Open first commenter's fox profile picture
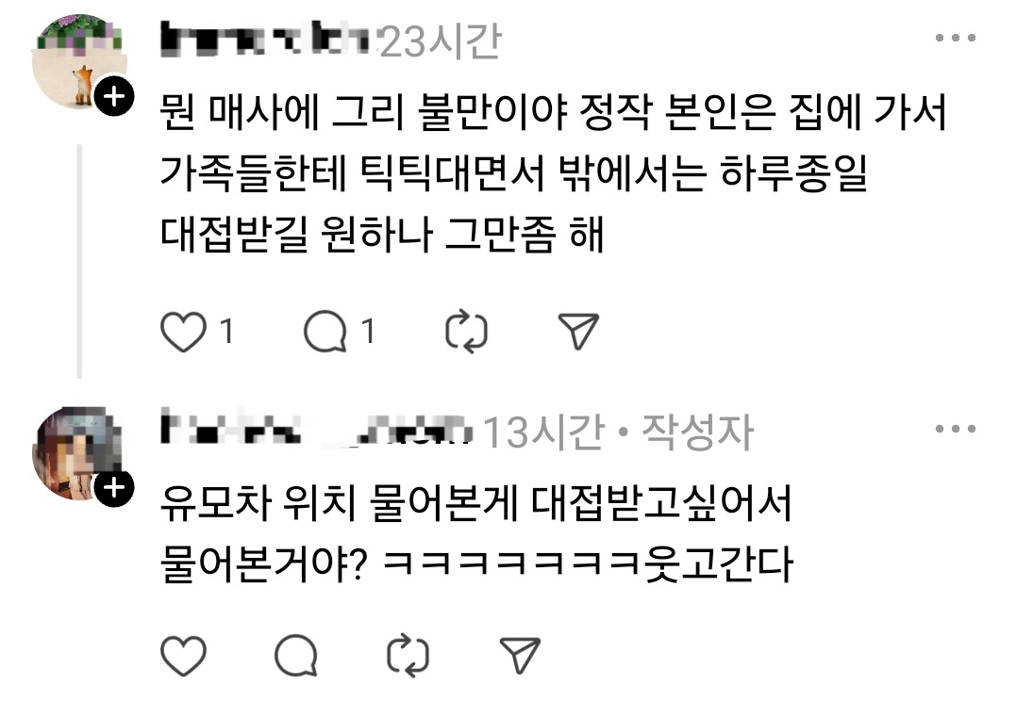This screenshot has height=718, width=1017. (79, 62)
